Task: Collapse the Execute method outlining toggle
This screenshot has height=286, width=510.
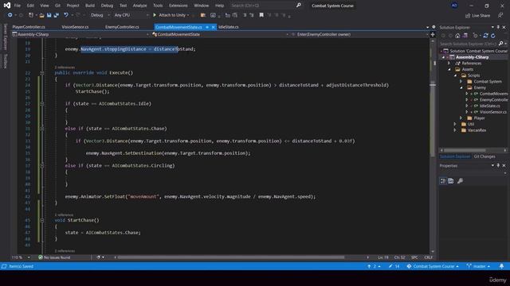Action: click(42, 73)
